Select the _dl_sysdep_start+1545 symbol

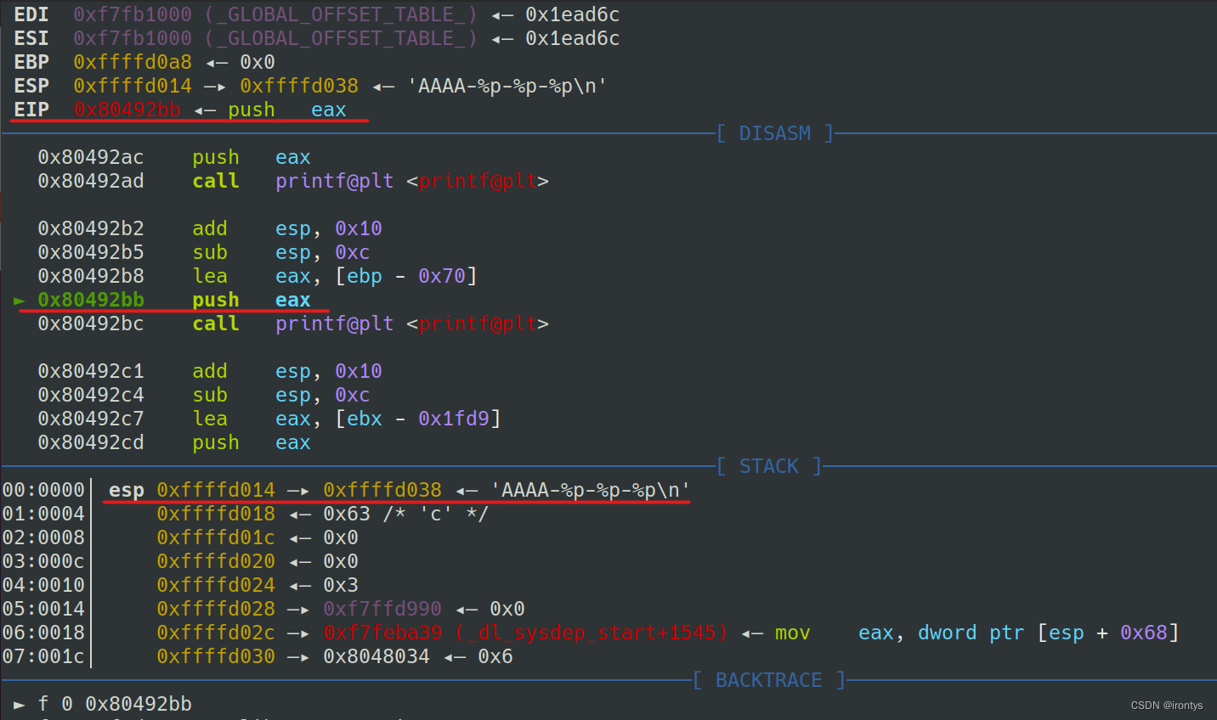[x=591, y=633]
